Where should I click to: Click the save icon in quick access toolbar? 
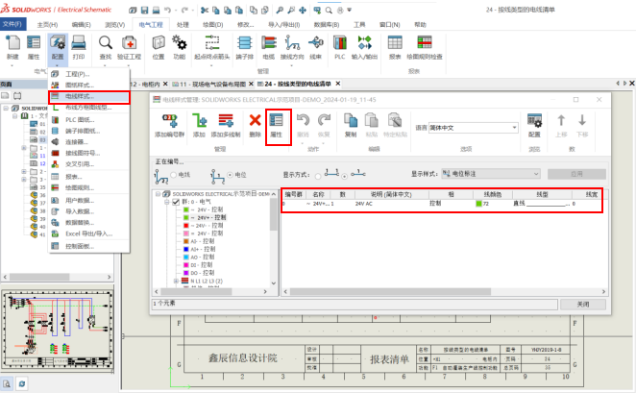tap(145, 10)
